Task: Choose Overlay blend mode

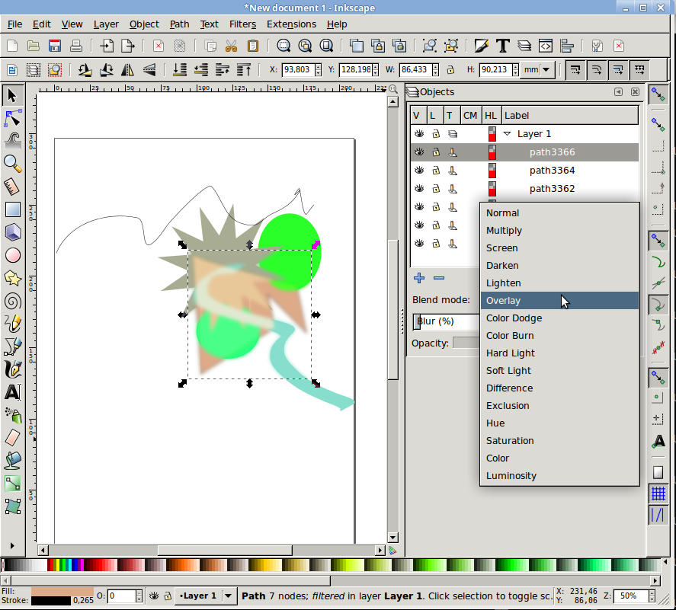Action: (x=503, y=301)
